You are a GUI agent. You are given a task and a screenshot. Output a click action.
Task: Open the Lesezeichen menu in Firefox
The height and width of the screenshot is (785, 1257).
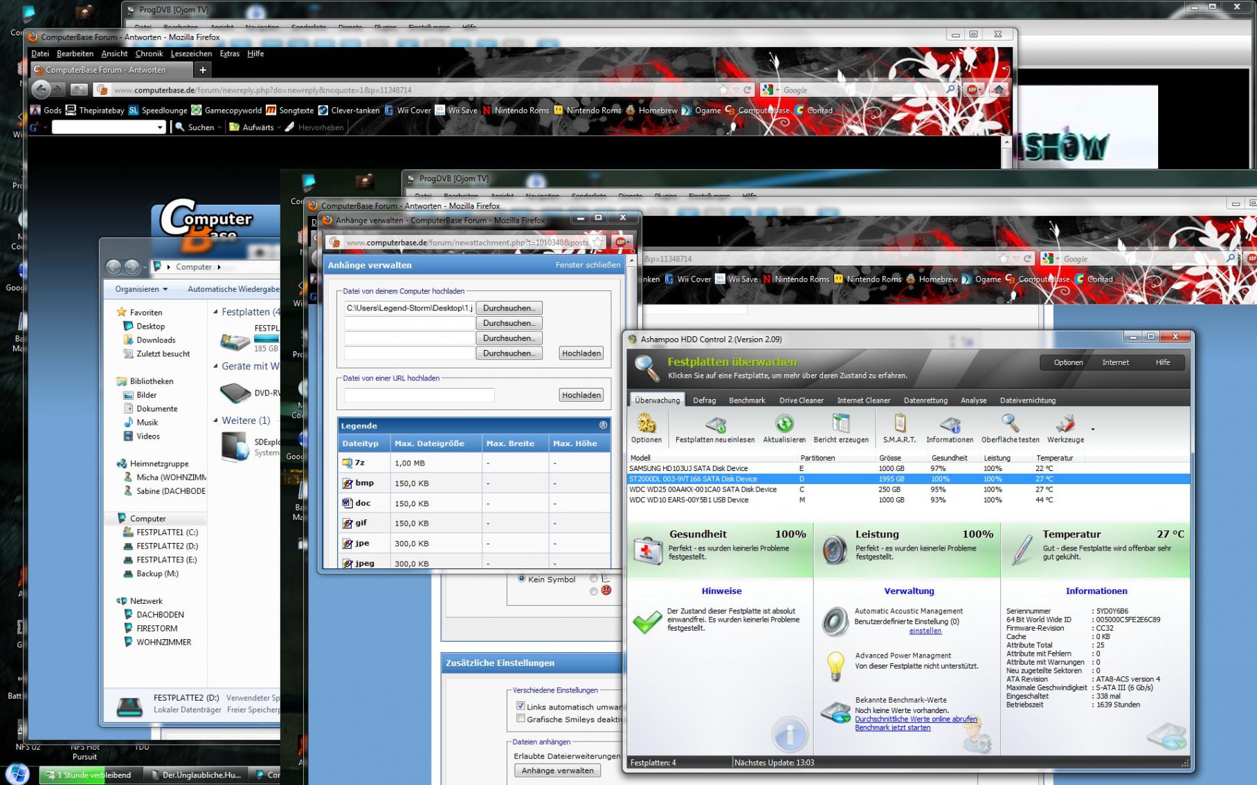[x=191, y=53]
